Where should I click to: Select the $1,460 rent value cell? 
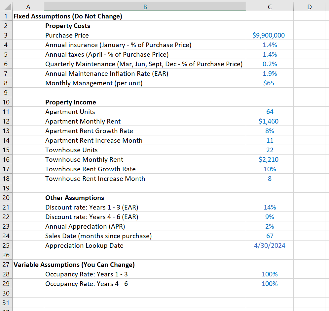point(270,121)
